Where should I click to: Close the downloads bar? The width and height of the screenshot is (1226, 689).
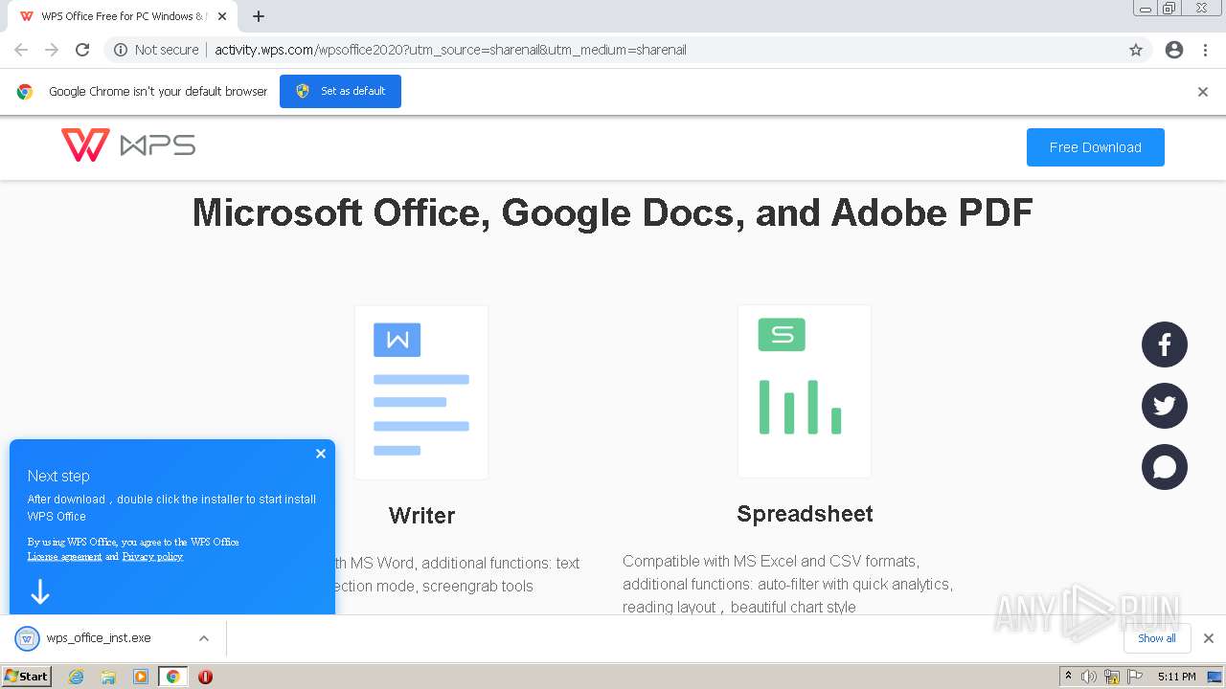click(1209, 638)
